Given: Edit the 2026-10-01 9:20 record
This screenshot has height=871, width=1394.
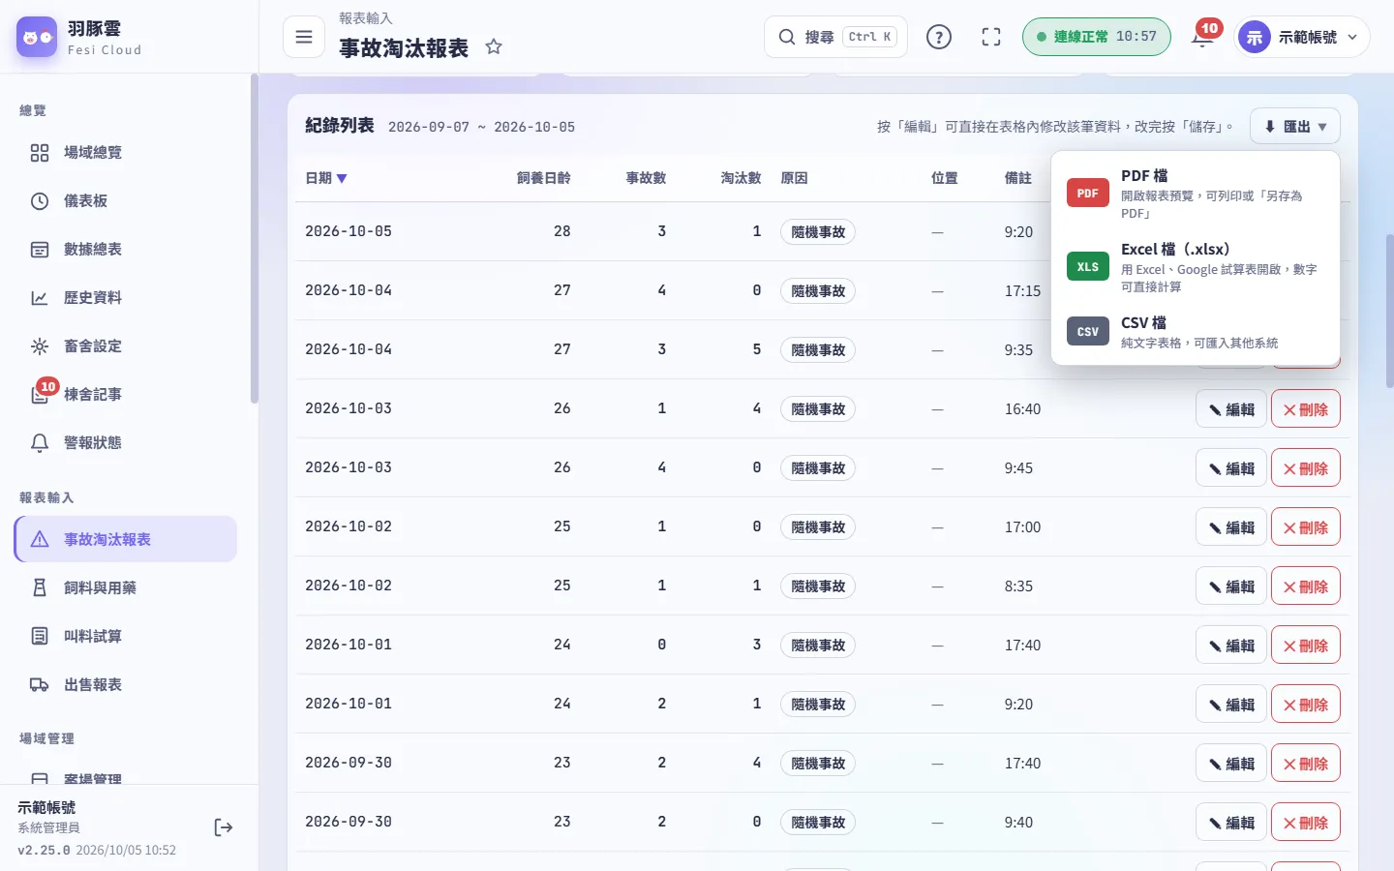Looking at the screenshot, I should pos(1231,705).
